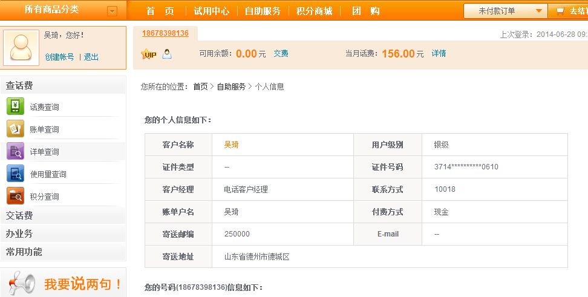Expand the 常用功能 sidebar section
The image size is (588, 297).
(x=24, y=252)
